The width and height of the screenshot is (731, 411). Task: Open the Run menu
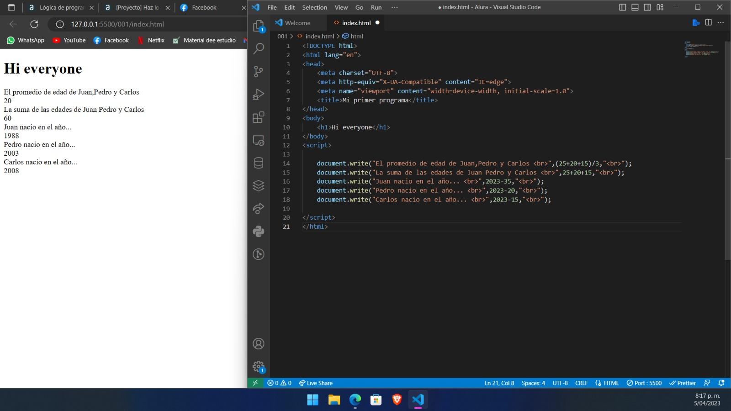point(376,7)
